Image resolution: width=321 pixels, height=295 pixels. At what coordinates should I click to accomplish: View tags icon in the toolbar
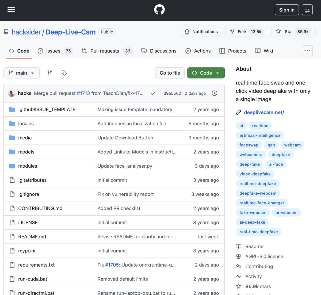64,73
